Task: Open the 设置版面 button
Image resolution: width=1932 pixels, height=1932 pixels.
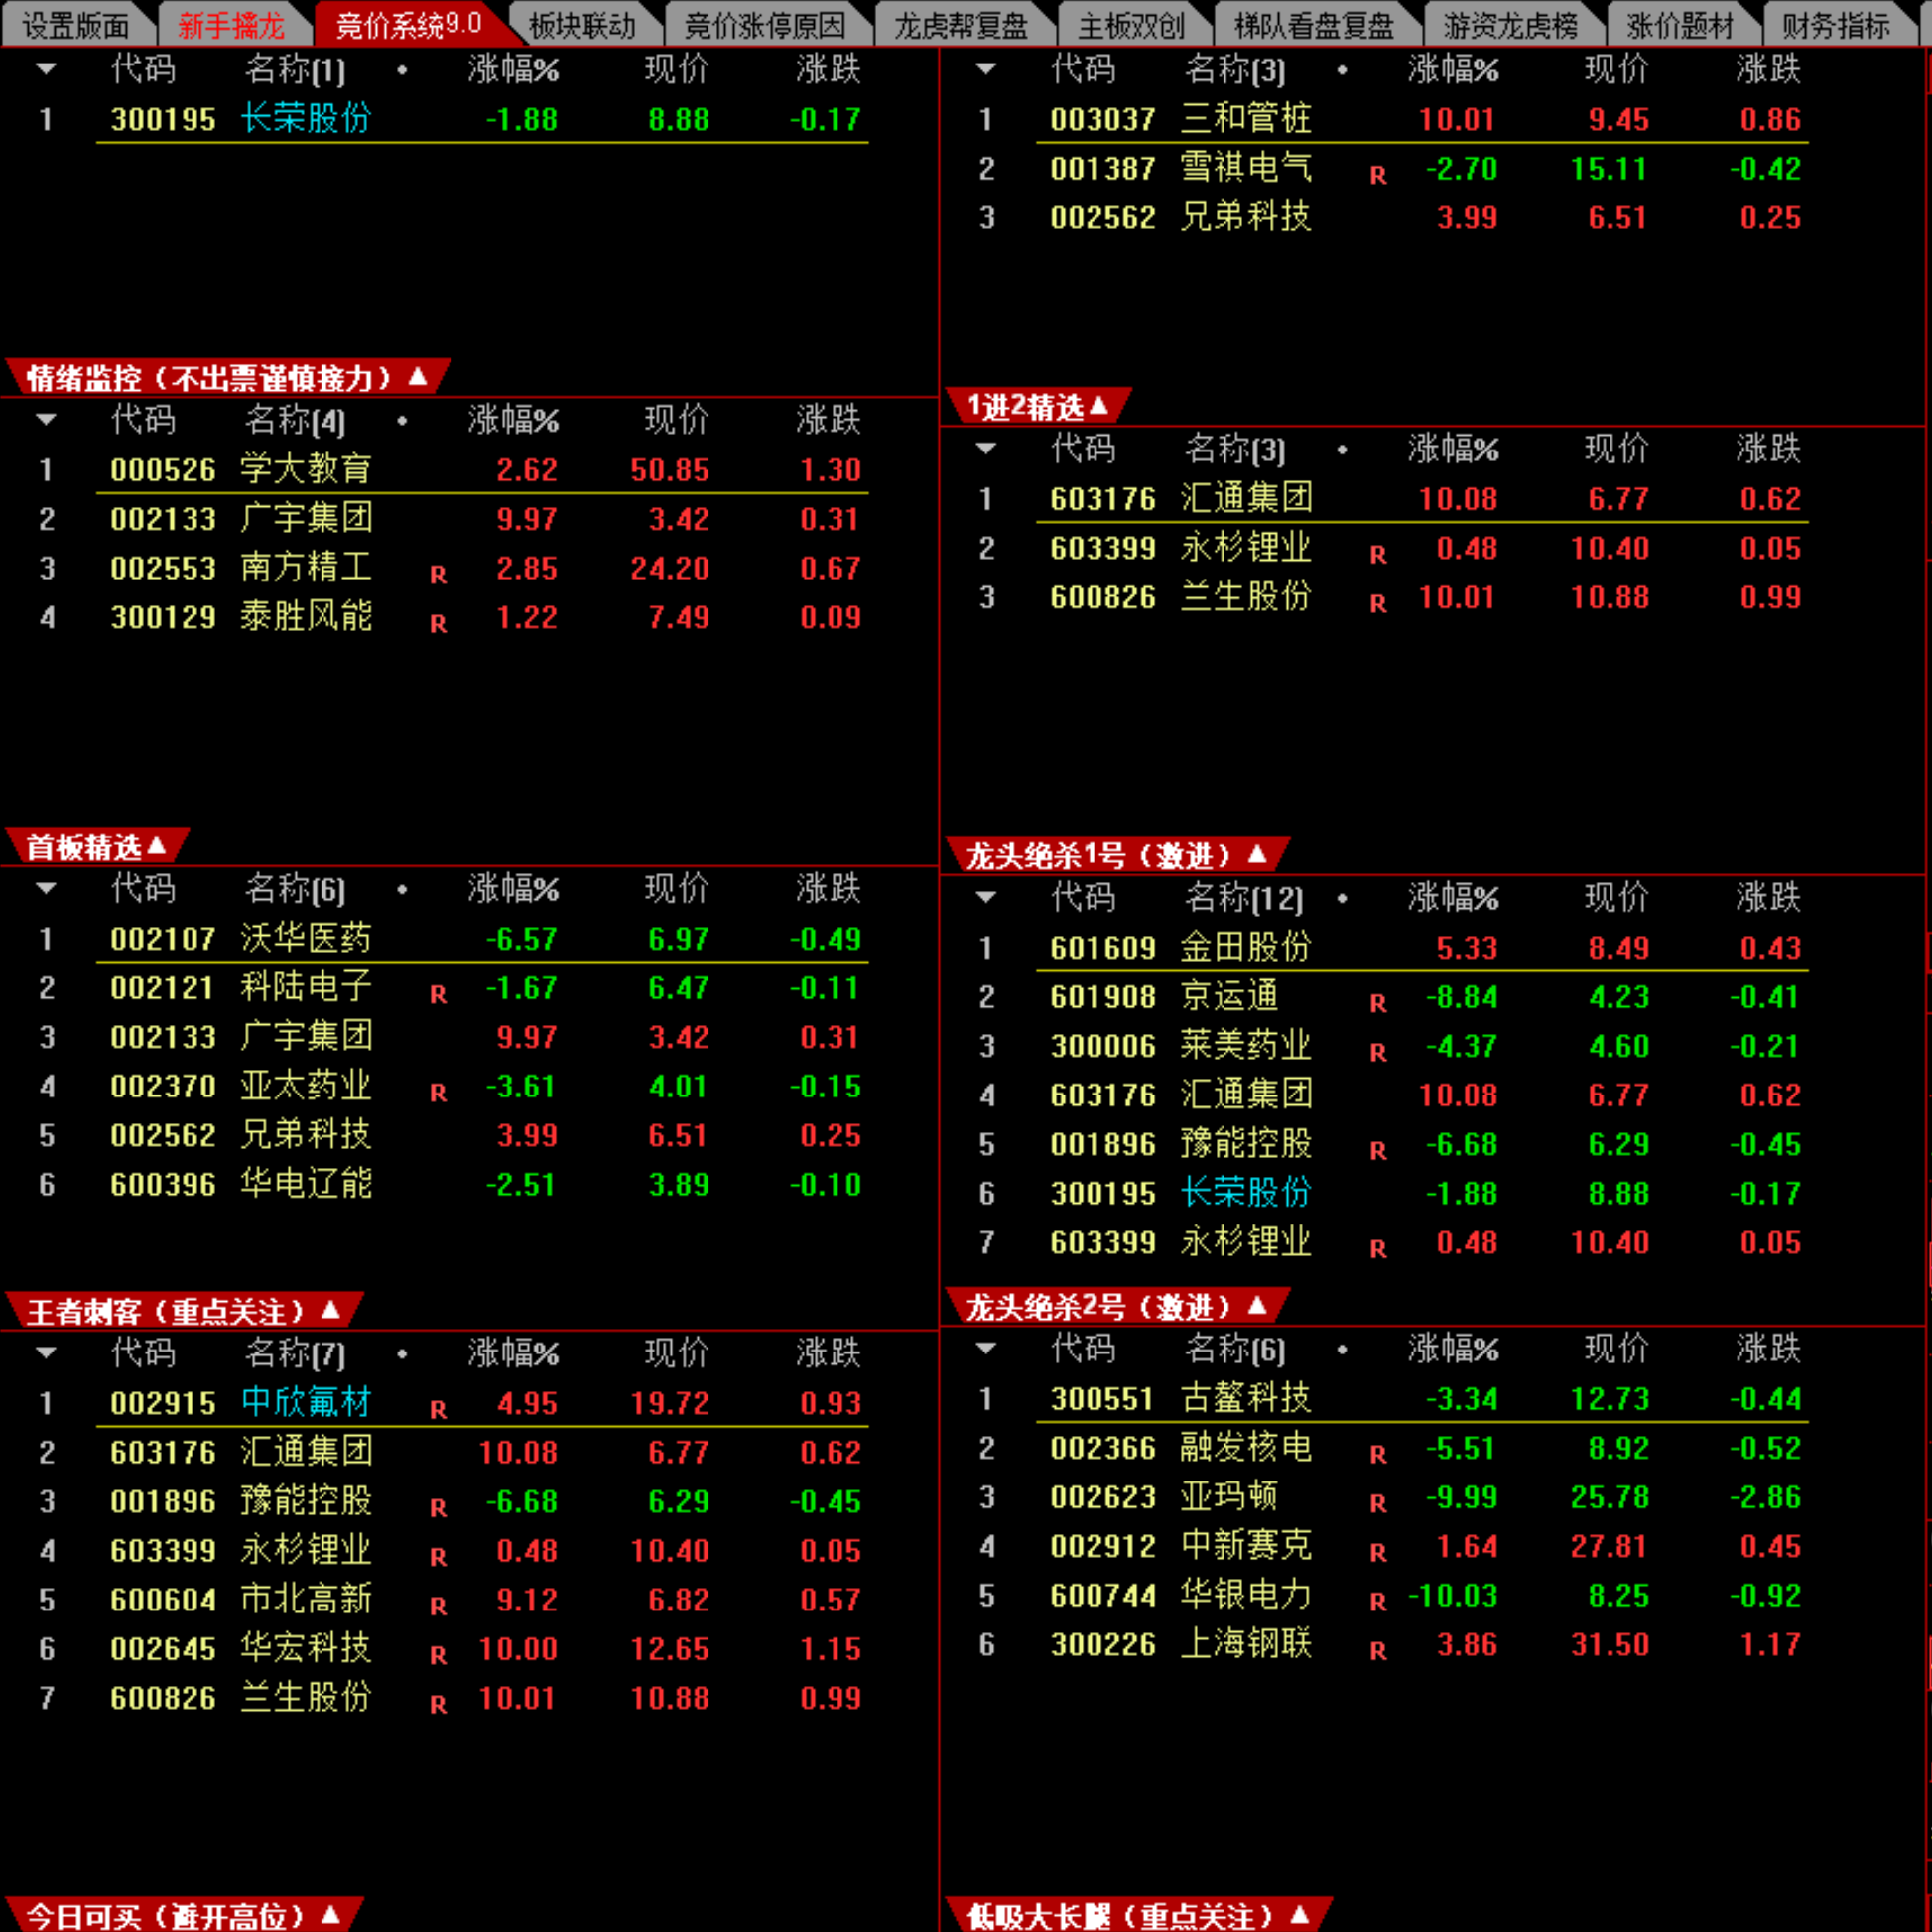Action: click(76, 25)
